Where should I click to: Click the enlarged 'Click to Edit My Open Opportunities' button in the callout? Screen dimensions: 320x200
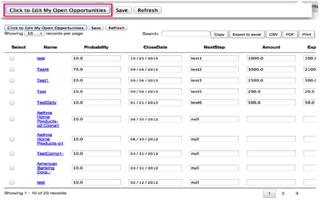click(x=58, y=10)
